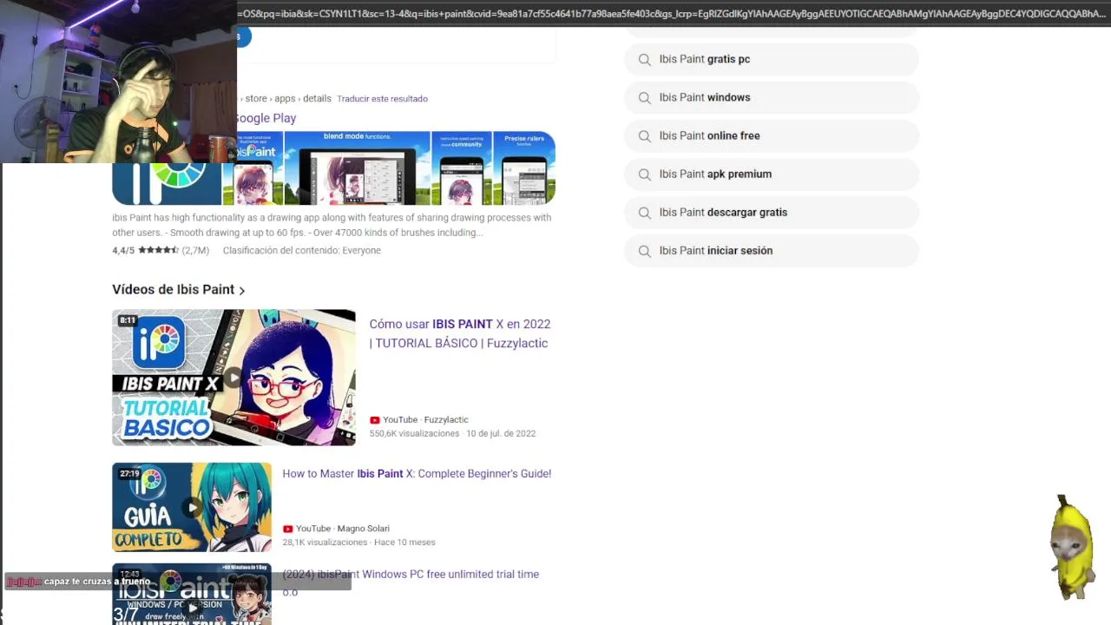Click search icon beside Ibis Paint iniciar sesión
The image size is (1111, 625).
644,251
